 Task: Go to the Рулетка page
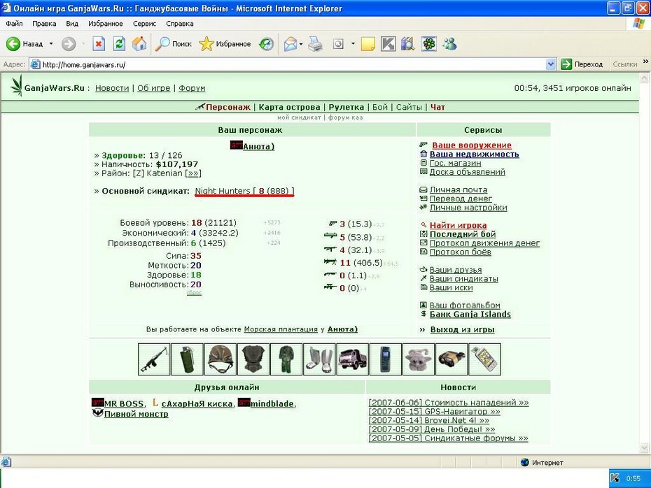[x=346, y=107]
